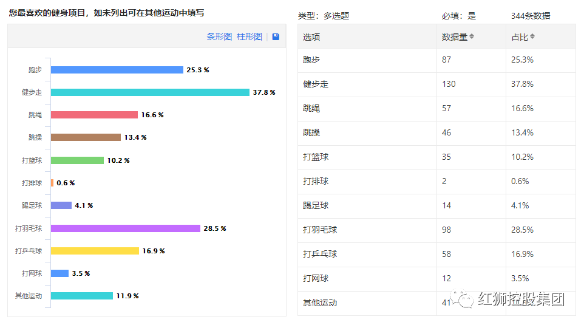Click the brown 跳操 bar
584x325 pixels.
(86, 137)
